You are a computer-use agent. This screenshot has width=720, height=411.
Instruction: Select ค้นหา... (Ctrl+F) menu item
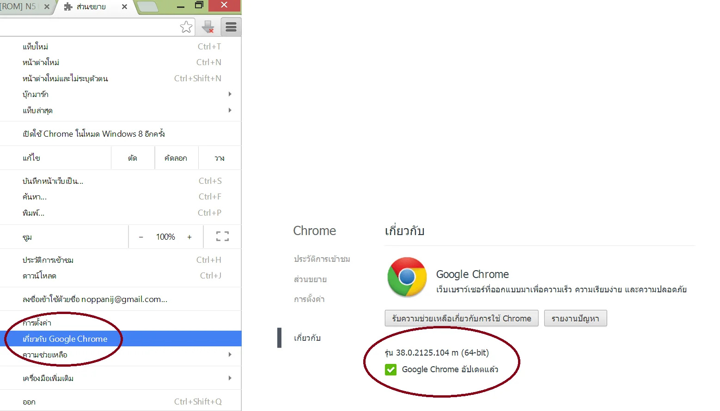pos(121,197)
